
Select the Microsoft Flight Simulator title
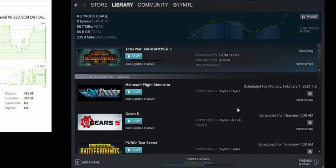click(x=148, y=85)
